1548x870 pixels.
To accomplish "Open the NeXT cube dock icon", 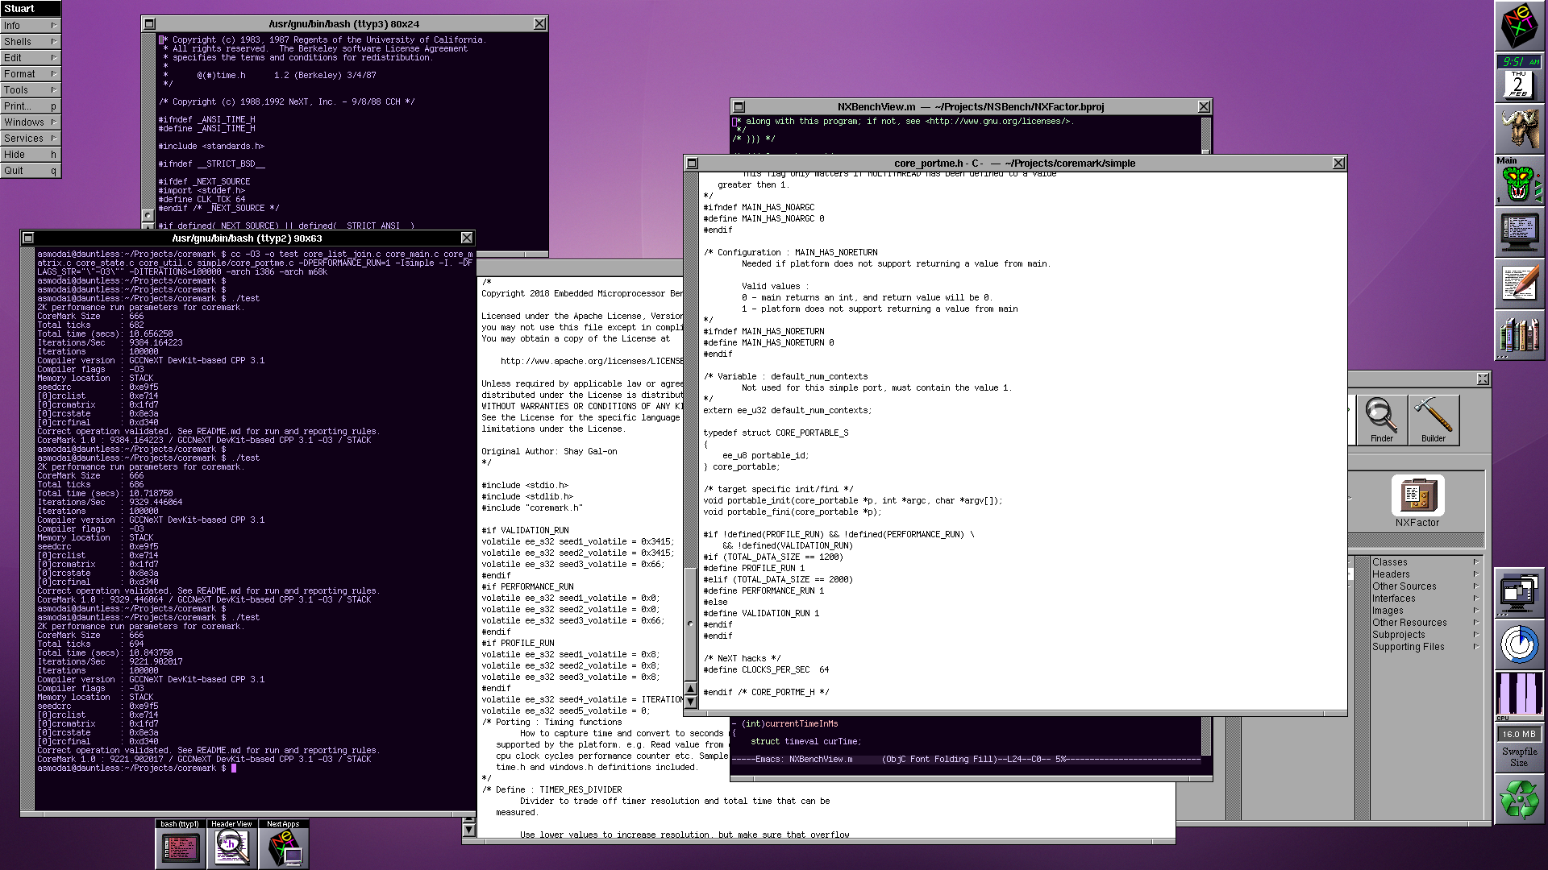I will pyautogui.click(x=1518, y=26).
